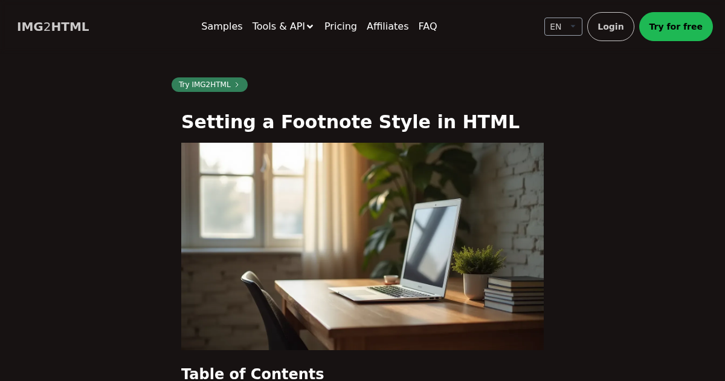Click IMG2HTML wordmark to return home
Image resolution: width=725 pixels, height=381 pixels.
coord(53,27)
